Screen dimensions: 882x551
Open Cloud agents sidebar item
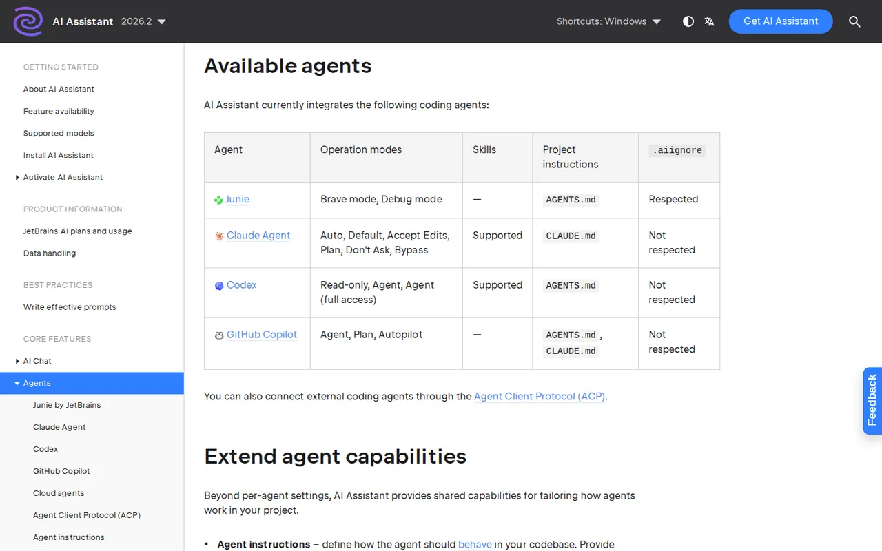pos(59,493)
